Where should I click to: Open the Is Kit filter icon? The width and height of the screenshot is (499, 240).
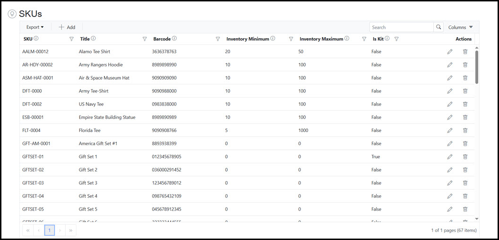pos(396,39)
